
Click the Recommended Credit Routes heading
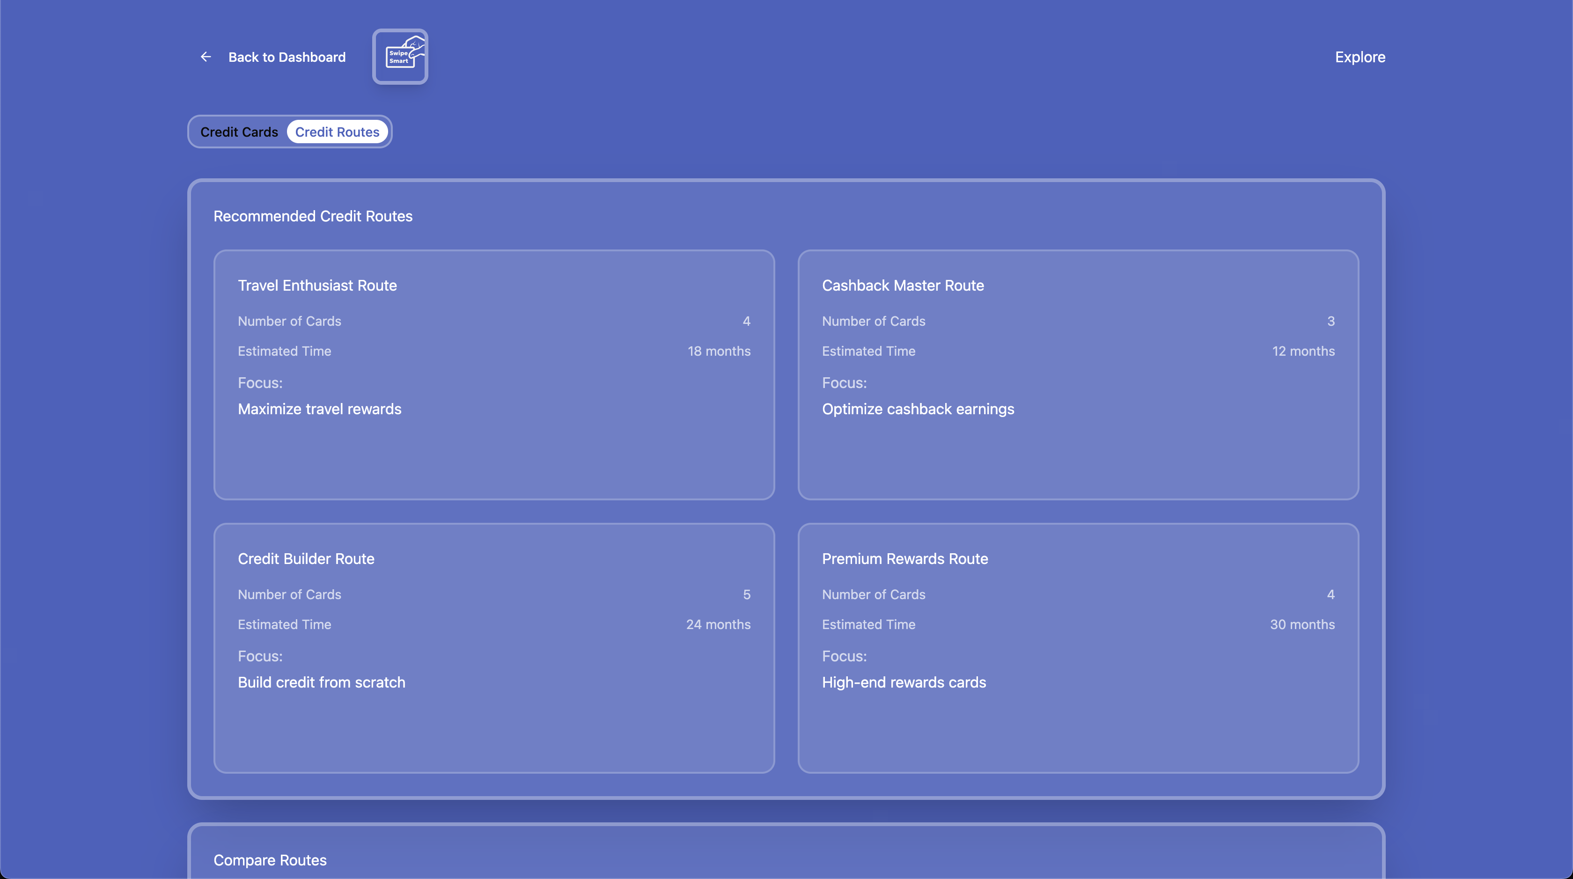tap(313, 216)
